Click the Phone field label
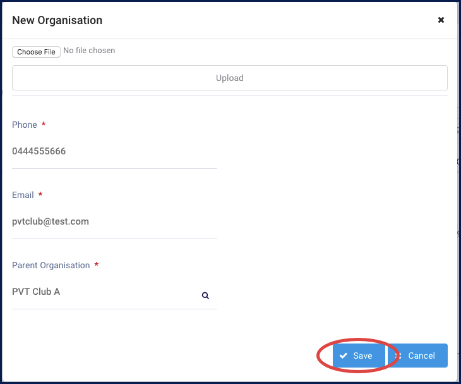461x384 pixels. click(x=25, y=125)
